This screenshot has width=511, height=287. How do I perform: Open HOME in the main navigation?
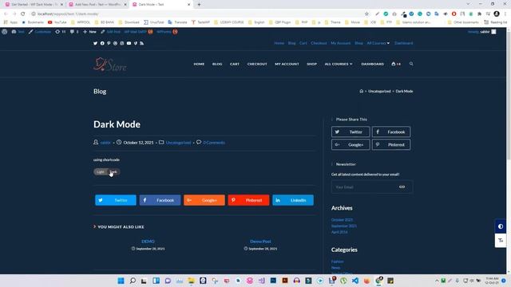point(199,64)
